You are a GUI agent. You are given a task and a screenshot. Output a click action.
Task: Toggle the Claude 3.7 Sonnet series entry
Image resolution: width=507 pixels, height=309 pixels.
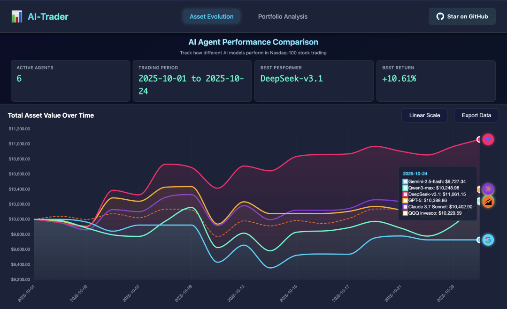click(x=437, y=206)
